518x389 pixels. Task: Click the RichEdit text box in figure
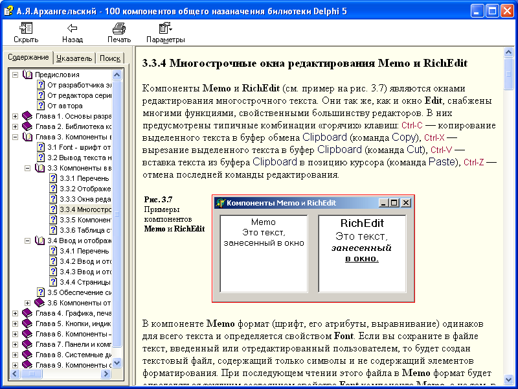click(362, 254)
